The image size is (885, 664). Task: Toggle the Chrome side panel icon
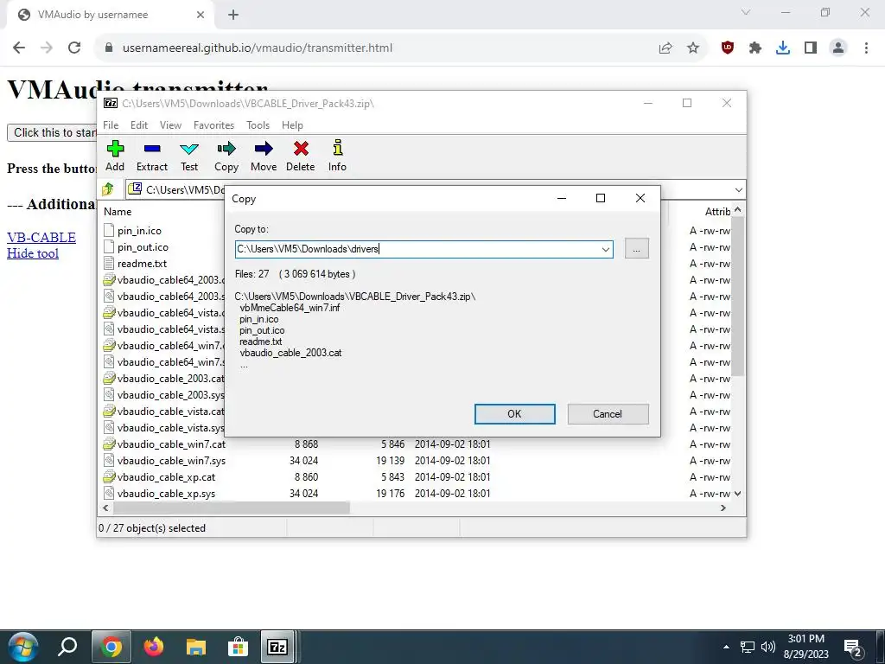coord(811,48)
